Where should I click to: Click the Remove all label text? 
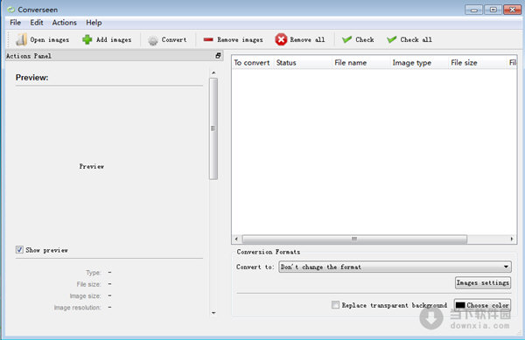point(307,40)
